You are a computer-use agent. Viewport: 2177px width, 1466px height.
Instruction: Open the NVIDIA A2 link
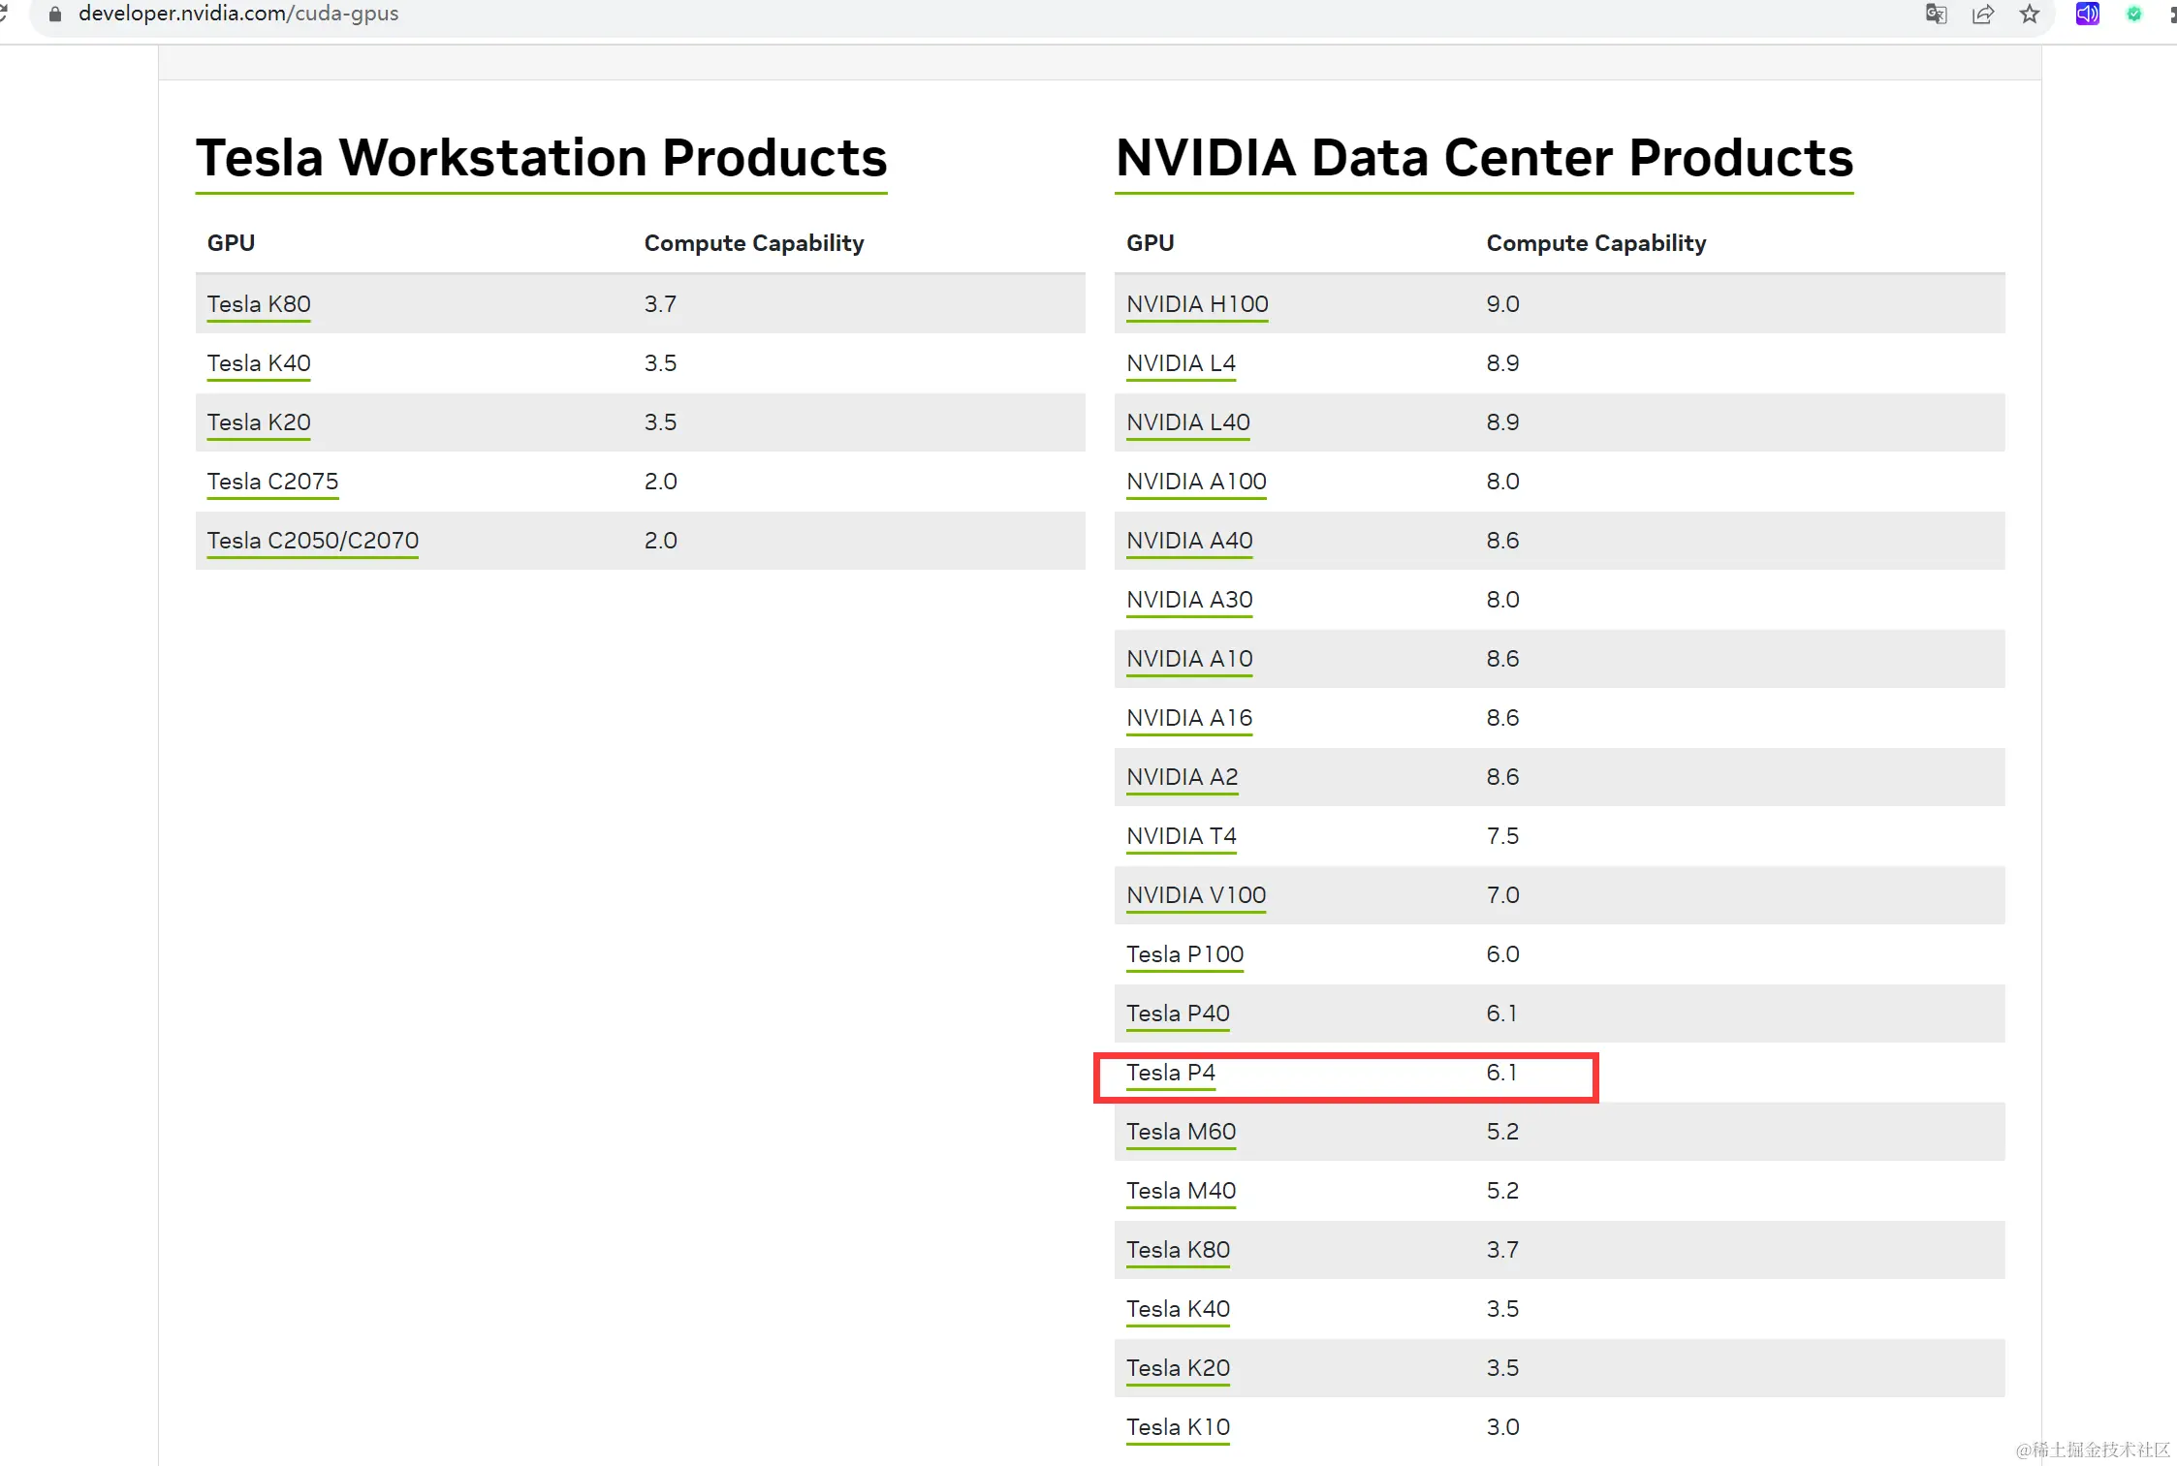click(x=1183, y=777)
